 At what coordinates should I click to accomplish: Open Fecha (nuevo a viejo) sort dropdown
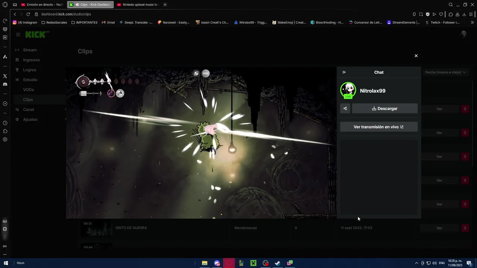pyautogui.click(x=446, y=72)
